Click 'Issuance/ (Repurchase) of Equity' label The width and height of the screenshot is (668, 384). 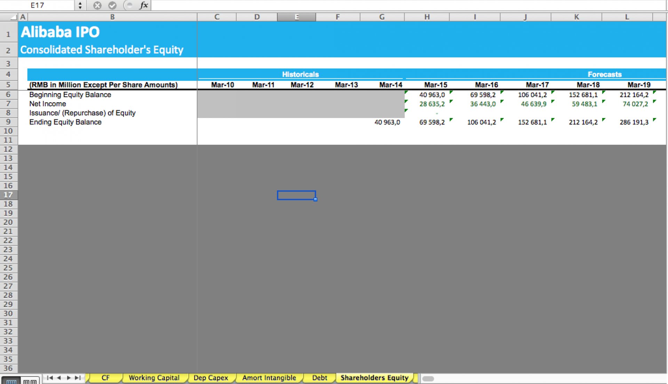[x=82, y=113]
